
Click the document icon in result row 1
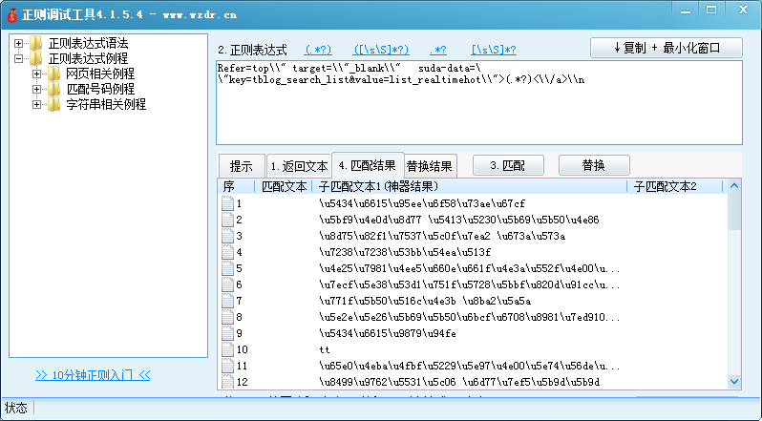pyautogui.click(x=227, y=203)
